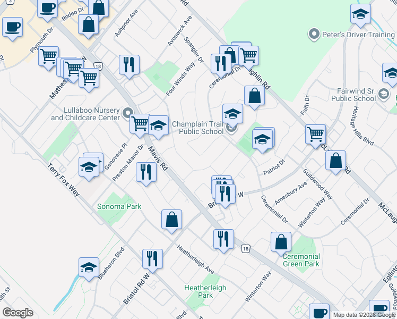Click the restaurant marker on Bristol Rd W near Blueheron Blvd
The image size is (397, 319).
[x=152, y=259]
